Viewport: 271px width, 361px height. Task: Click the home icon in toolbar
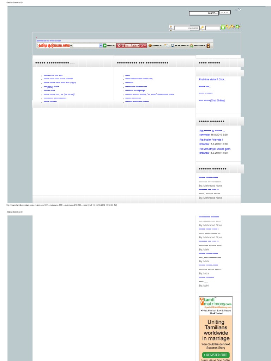191,45
